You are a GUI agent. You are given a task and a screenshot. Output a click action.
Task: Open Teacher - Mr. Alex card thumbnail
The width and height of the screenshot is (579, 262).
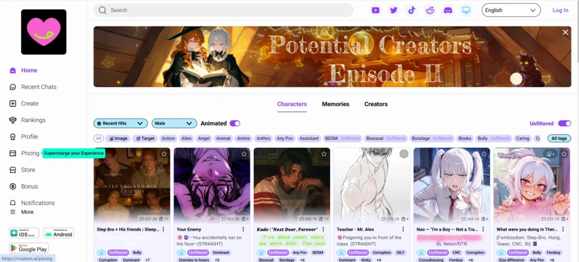point(372,185)
